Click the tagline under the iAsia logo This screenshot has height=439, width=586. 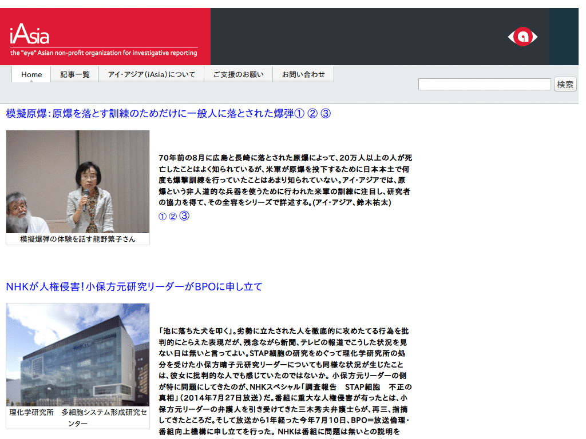pyautogui.click(x=104, y=53)
